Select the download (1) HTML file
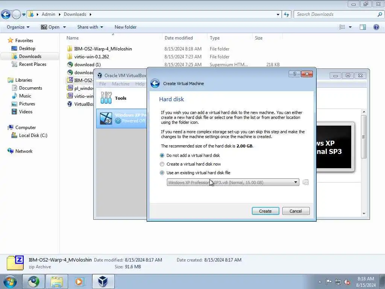This screenshot has height=289, width=385. point(87,65)
